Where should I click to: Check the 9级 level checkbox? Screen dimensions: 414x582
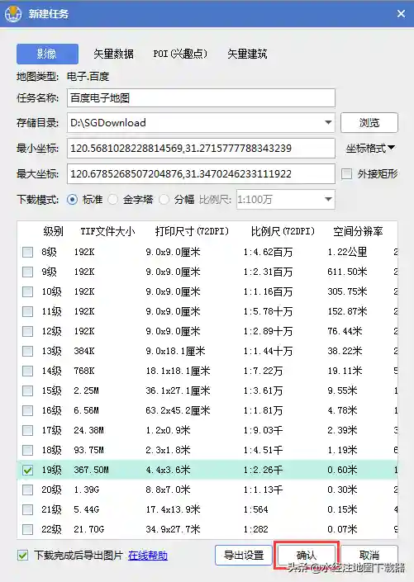click(27, 272)
